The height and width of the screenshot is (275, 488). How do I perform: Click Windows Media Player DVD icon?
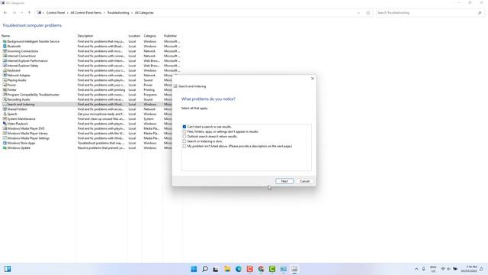tap(5, 128)
